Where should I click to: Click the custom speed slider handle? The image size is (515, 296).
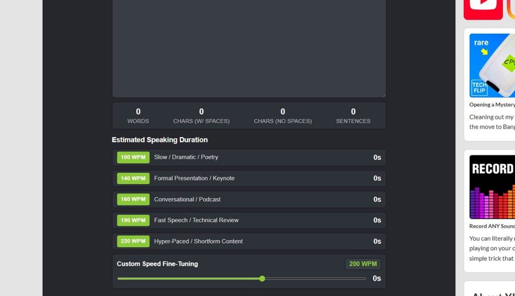click(262, 278)
